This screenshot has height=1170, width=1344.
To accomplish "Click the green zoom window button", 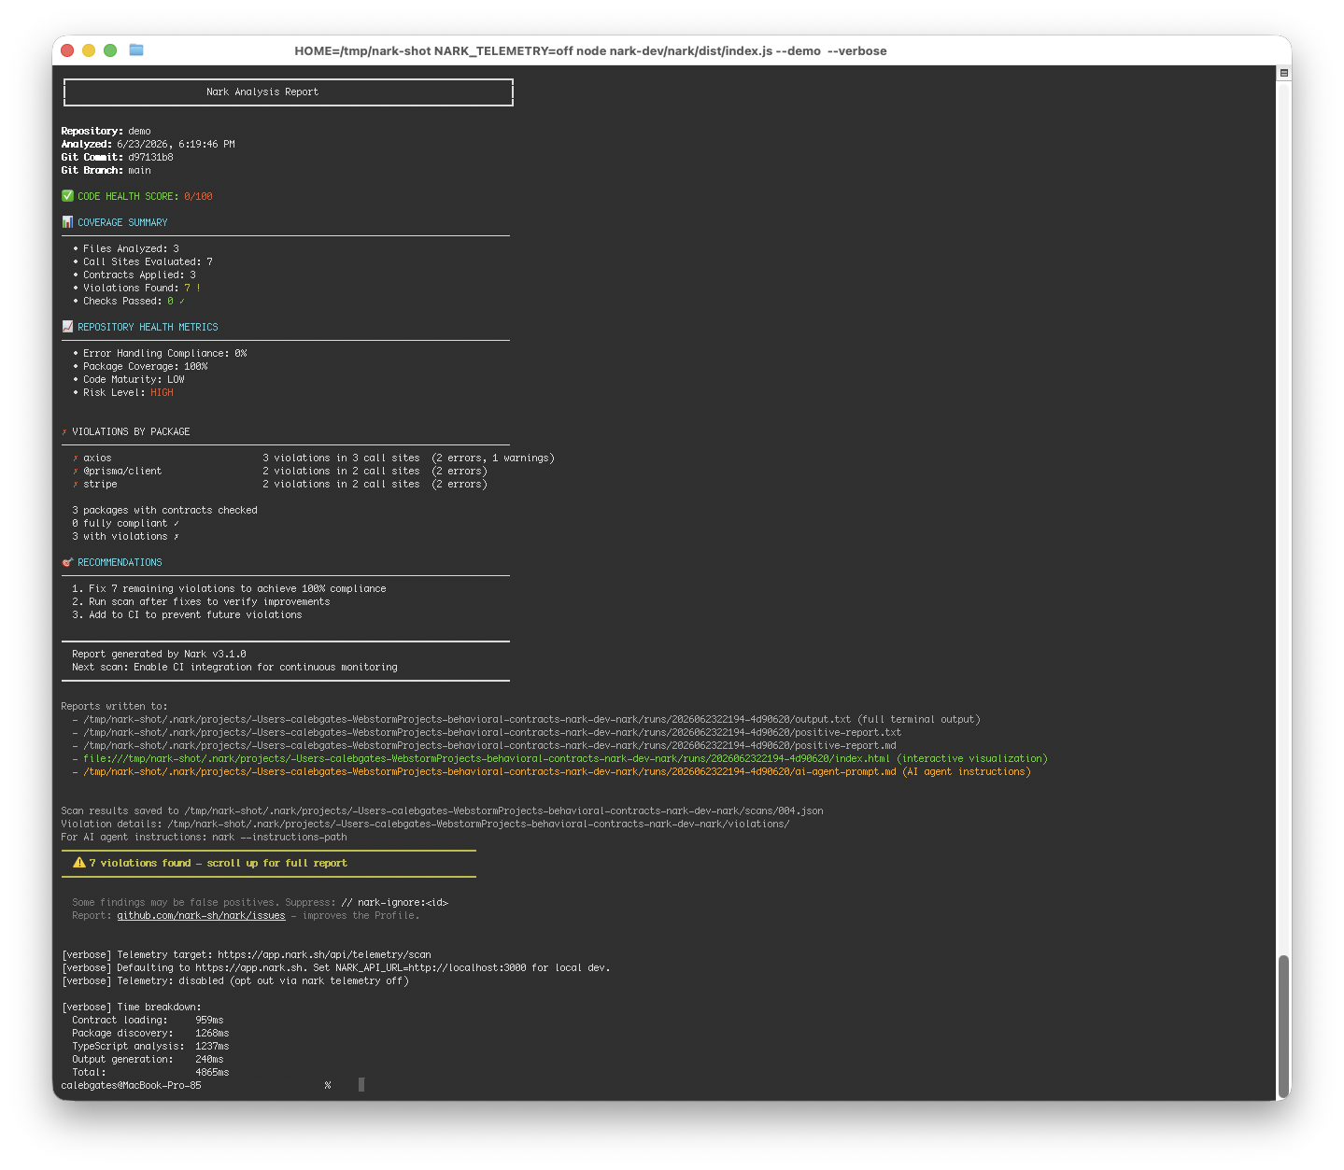I will (110, 50).
